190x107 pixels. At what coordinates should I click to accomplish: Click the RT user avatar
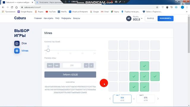(x=129, y=18)
